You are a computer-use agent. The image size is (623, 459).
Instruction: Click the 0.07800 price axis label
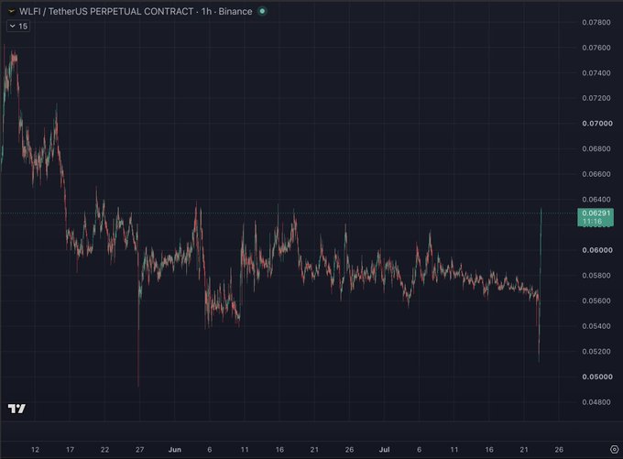[x=596, y=22]
